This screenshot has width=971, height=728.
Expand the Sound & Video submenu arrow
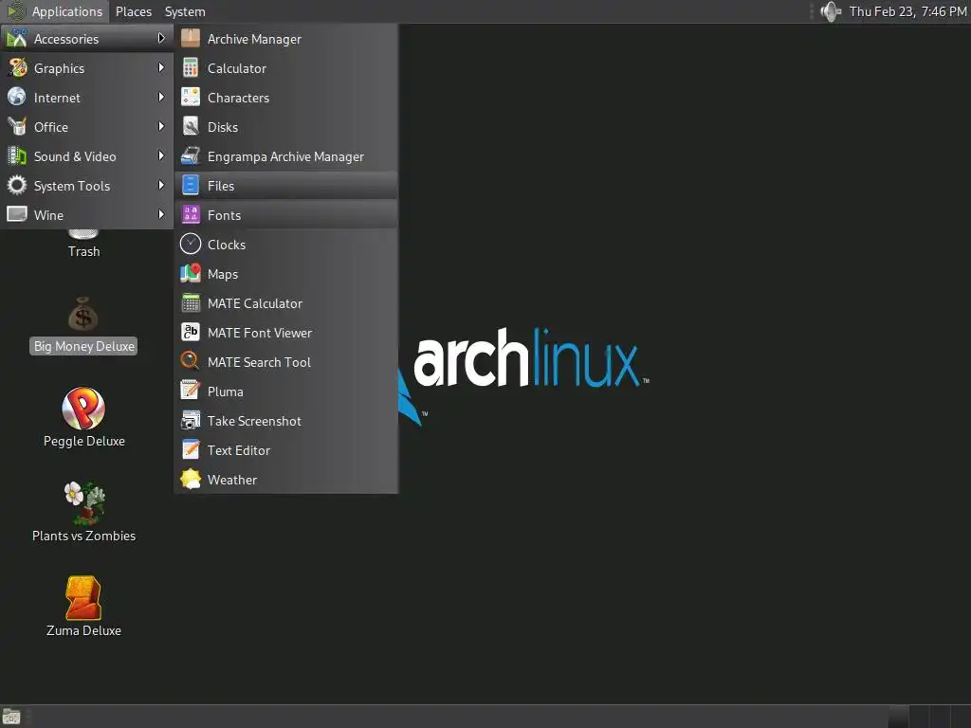[x=161, y=156]
